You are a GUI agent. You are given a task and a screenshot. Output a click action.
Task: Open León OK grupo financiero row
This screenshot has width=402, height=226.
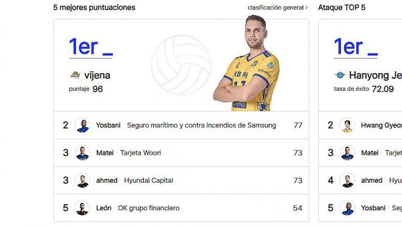(181, 208)
